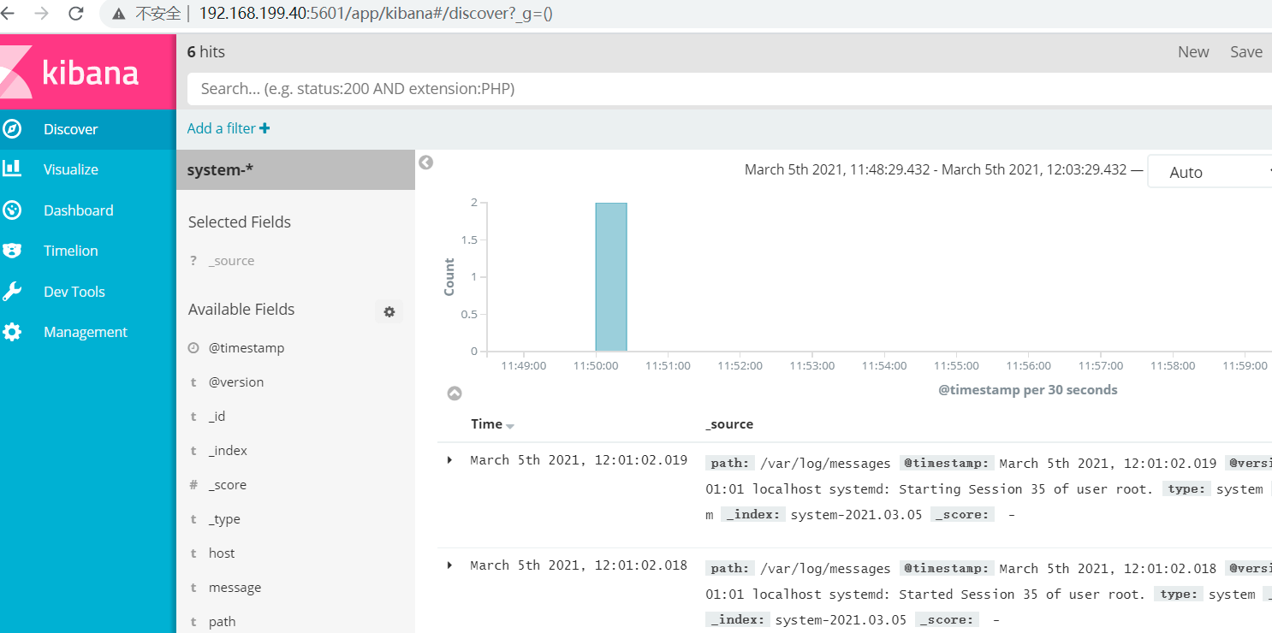Select Timelion in the side menu
This screenshot has height=633, width=1272.
pyautogui.click(x=71, y=251)
